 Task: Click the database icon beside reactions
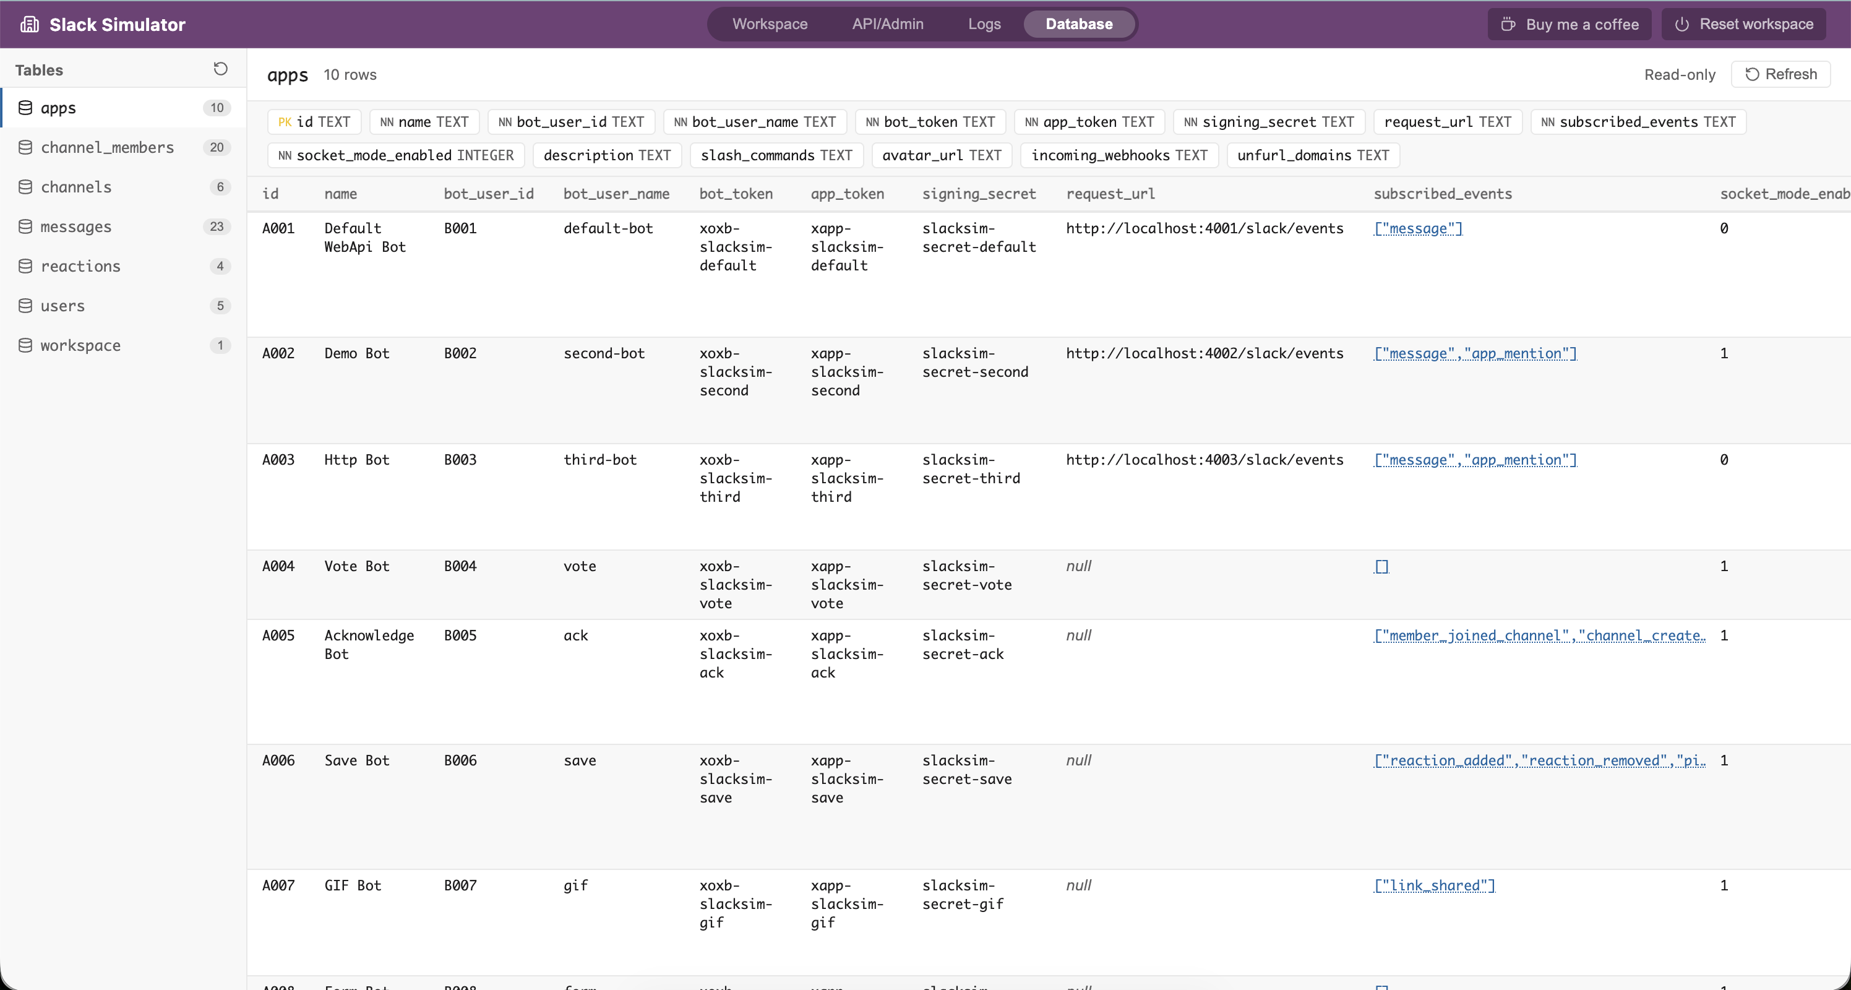coord(25,266)
